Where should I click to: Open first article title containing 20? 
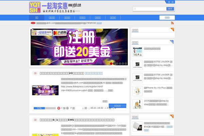coord(62,73)
